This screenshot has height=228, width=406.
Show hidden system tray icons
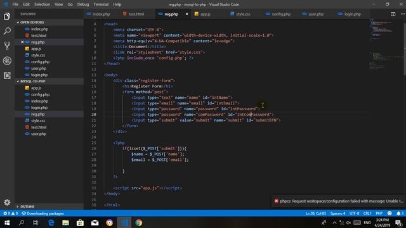pyautogui.click(x=334, y=222)
